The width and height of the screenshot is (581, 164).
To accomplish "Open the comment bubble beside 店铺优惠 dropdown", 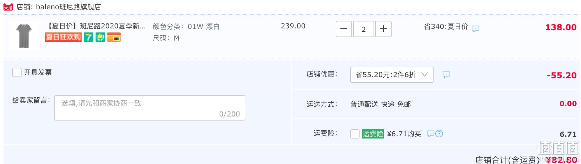I will (x=446, y=74).
